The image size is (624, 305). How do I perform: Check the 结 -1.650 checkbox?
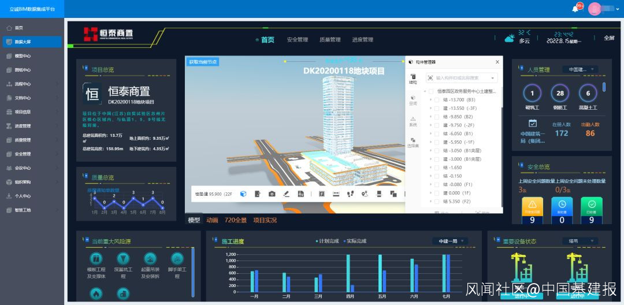pos(437,168)
